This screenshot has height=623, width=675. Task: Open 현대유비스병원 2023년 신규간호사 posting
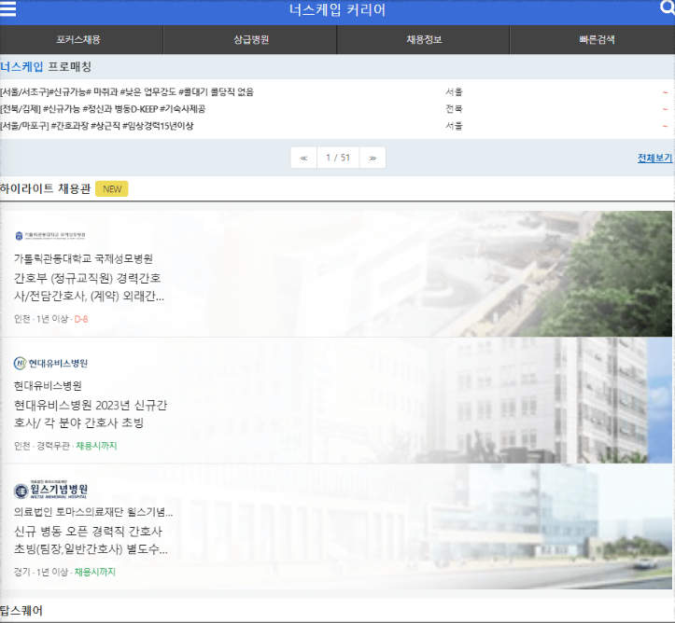point(91,414)
